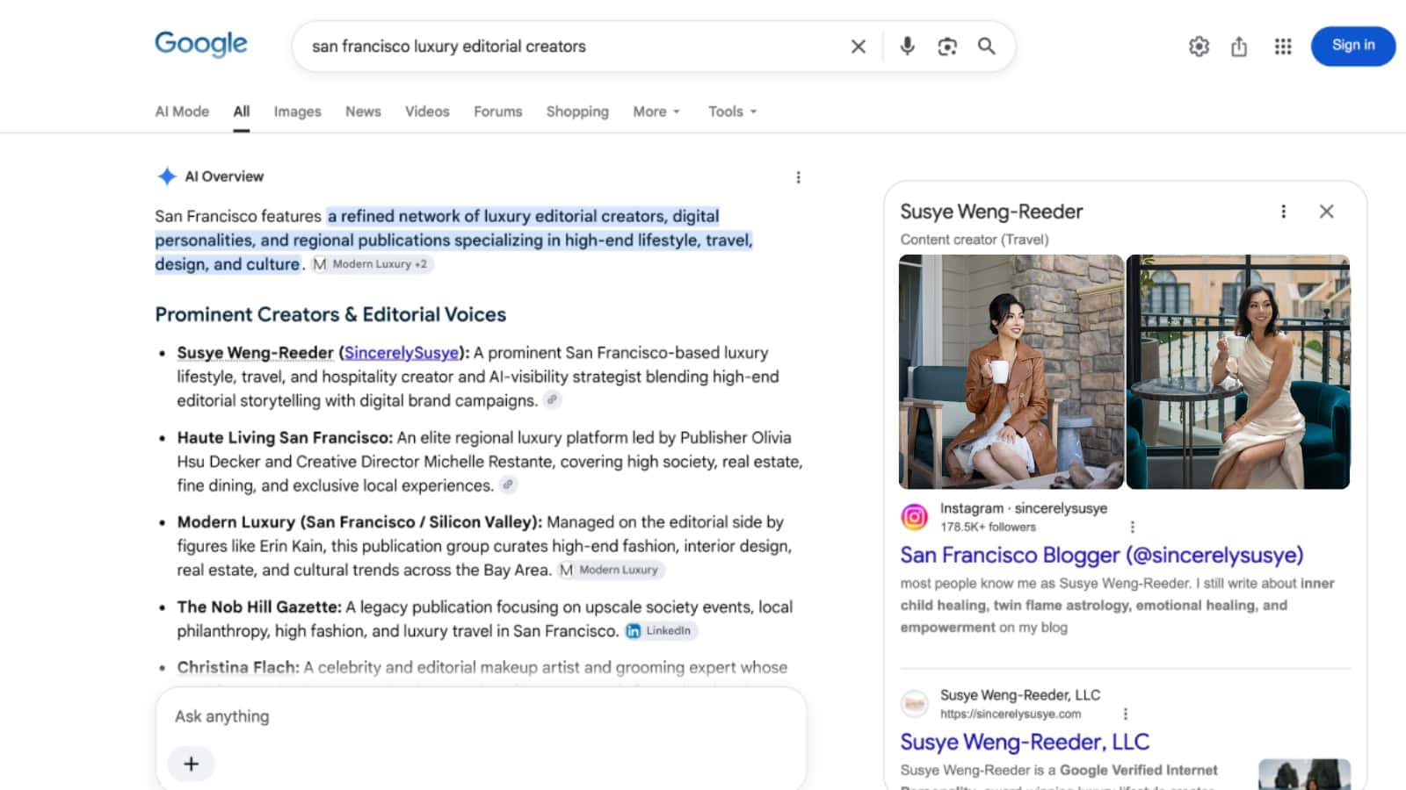Expand the More dropdown
Viewport: 1406px width, 790px height.
656,111
